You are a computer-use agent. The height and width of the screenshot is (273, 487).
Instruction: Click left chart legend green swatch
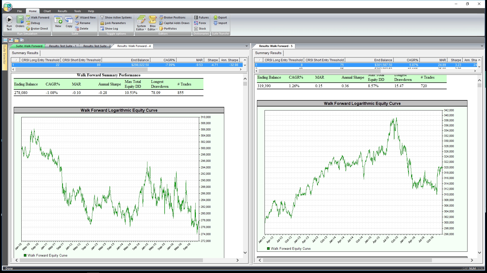[25, 255]
